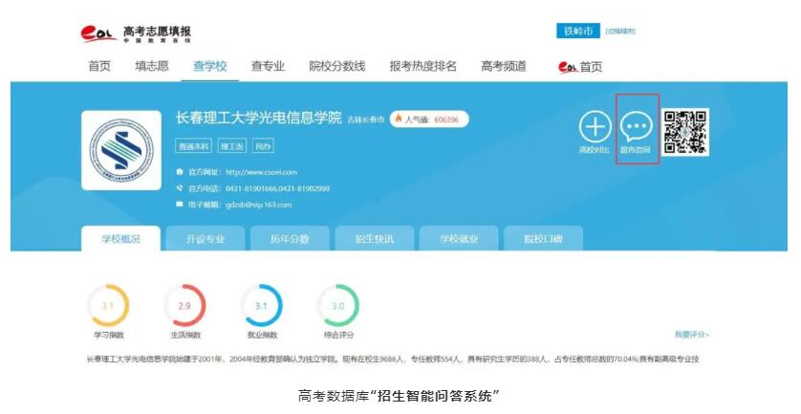Open the http://www.csoei.com website link
The width and height of the screenshot is (801, 414).
tap(261, 172)
